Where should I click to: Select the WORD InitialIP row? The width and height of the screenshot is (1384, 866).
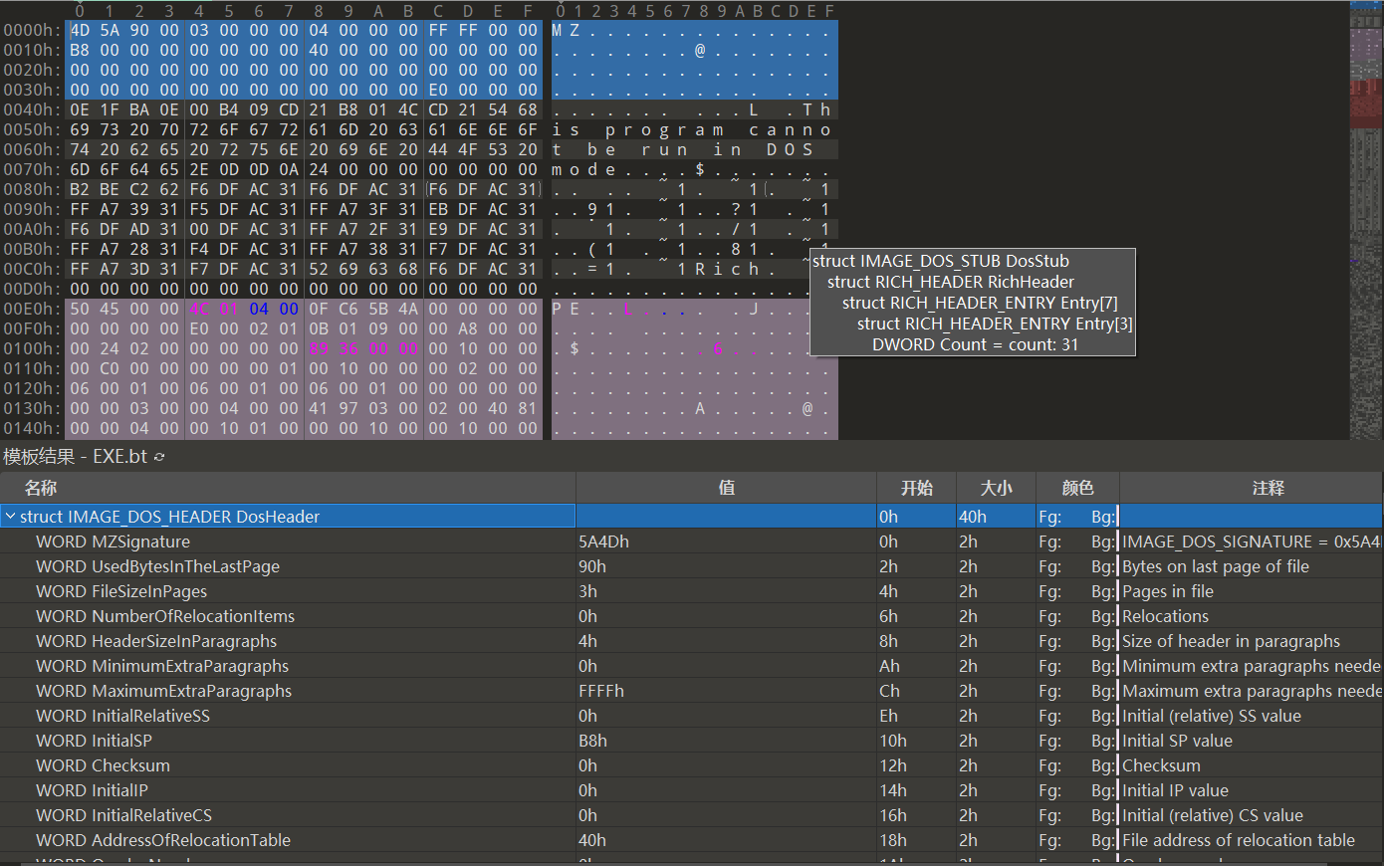pos(691,790)
